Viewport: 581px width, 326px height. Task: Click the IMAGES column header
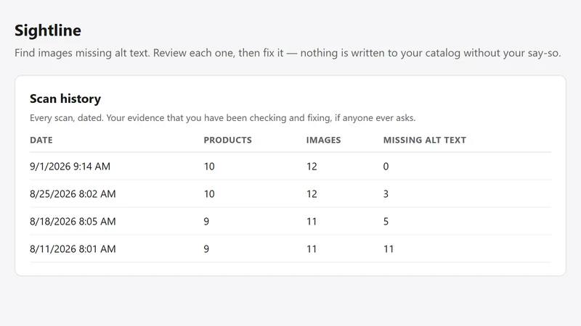pos(323,140)
